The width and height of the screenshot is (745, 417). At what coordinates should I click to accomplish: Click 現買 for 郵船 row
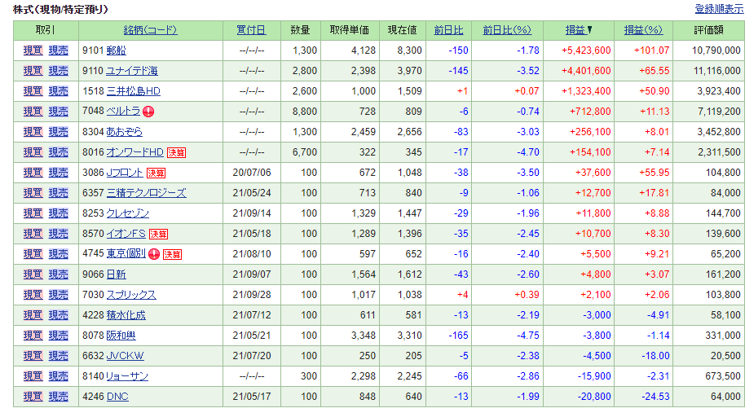pyautogui.click(x=33, y=50)
